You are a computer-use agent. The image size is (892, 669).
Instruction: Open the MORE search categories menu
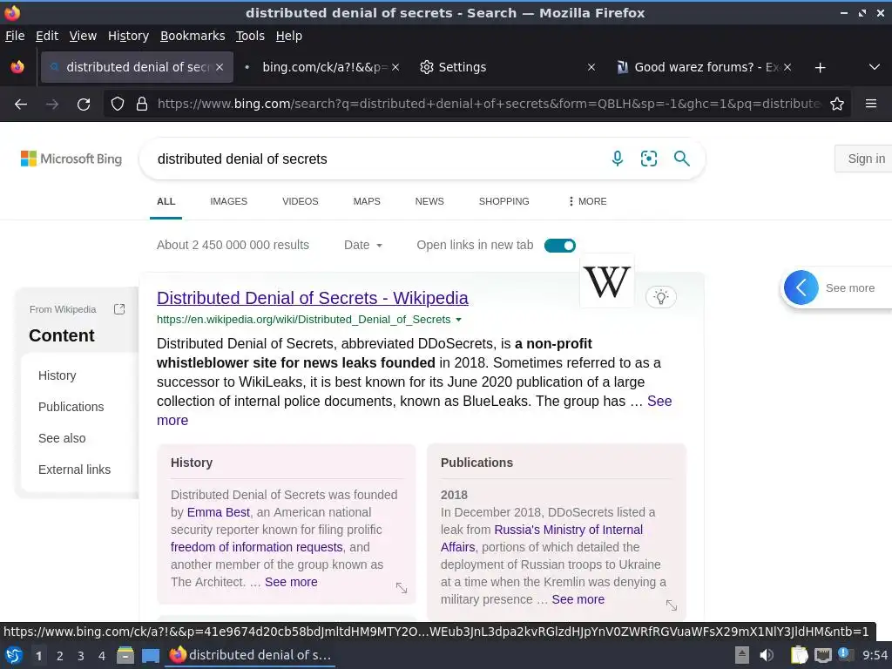[588, 201]
